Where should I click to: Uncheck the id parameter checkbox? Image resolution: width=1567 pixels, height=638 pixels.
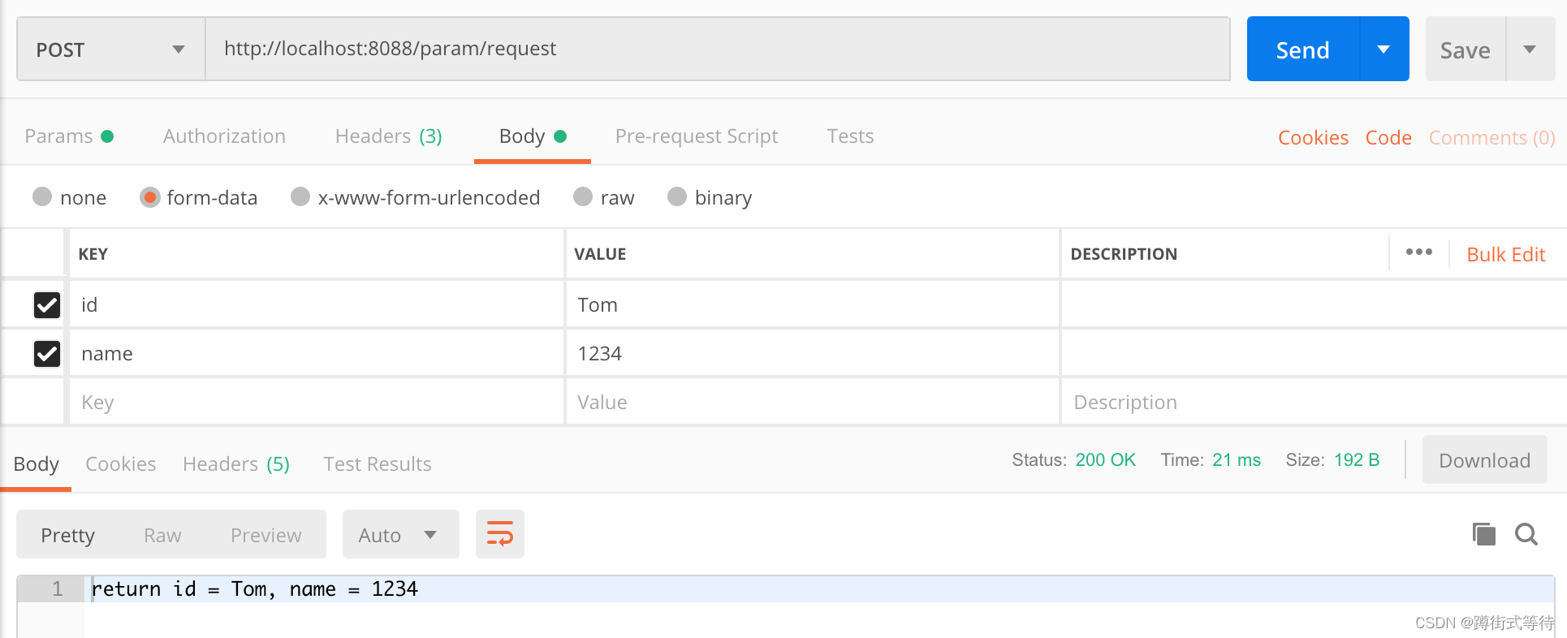click(47, 305)
